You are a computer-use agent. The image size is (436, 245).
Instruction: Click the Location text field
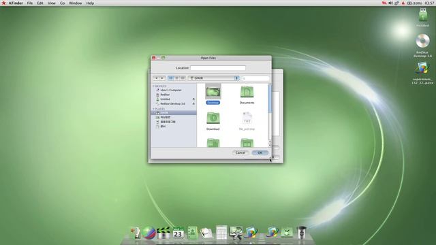pyautogui.click(x=218, y=68)
